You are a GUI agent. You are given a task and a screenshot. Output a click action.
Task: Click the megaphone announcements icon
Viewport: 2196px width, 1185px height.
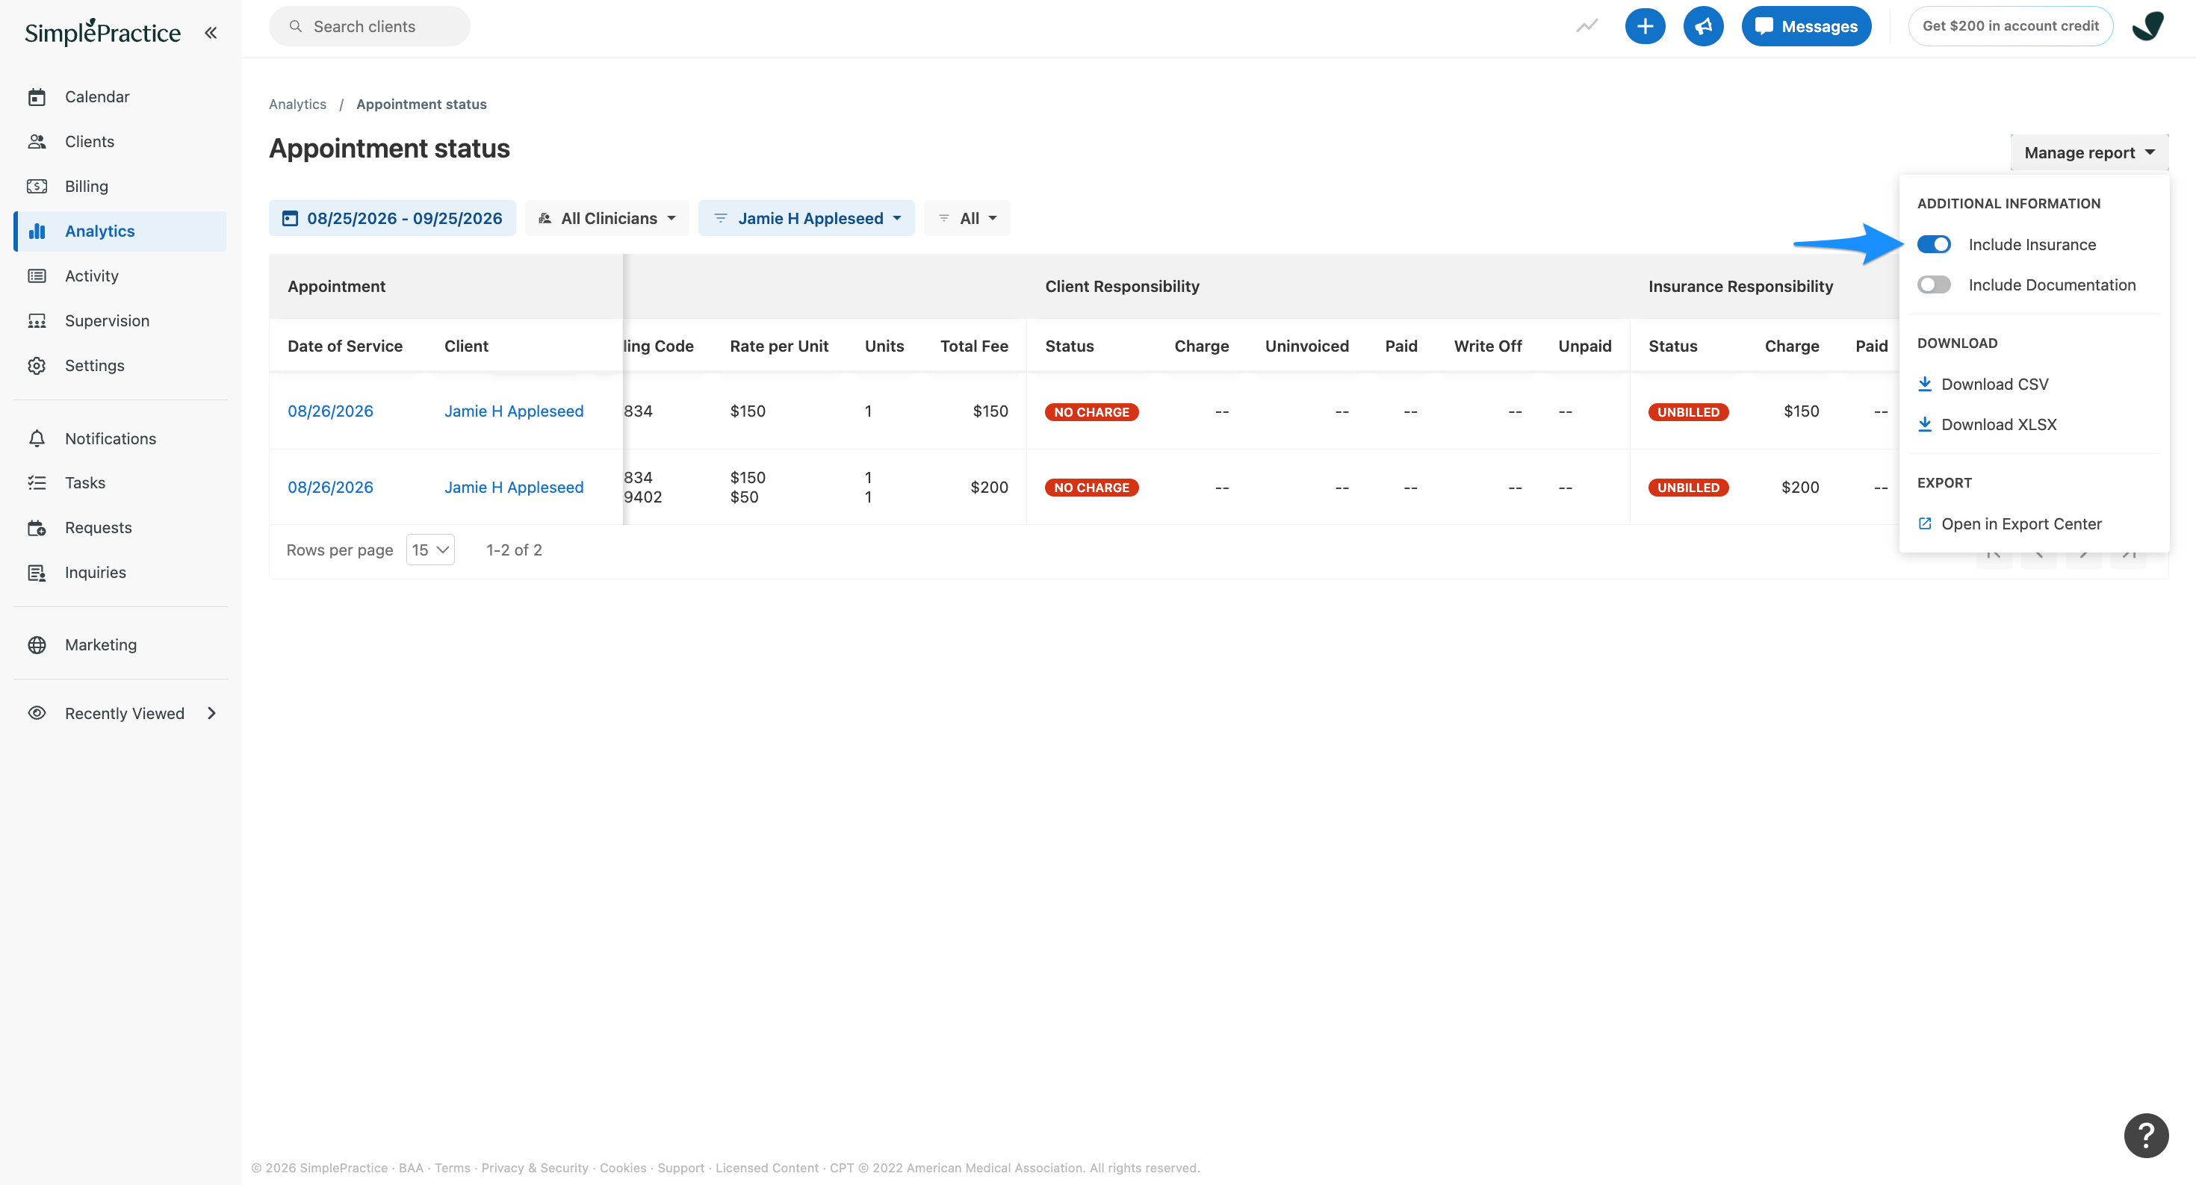tap(1702, 26)
